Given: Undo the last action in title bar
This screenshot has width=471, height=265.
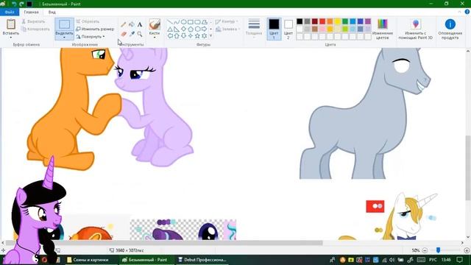Looking at the screenshot, I should pyautogui.click(x=14, y=4).
